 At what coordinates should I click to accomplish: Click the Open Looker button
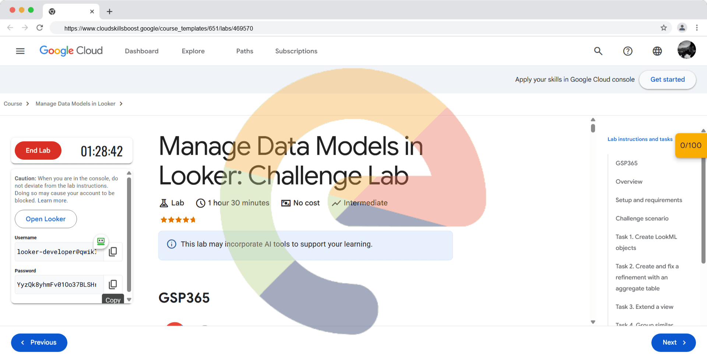click(x=46, y=219)
